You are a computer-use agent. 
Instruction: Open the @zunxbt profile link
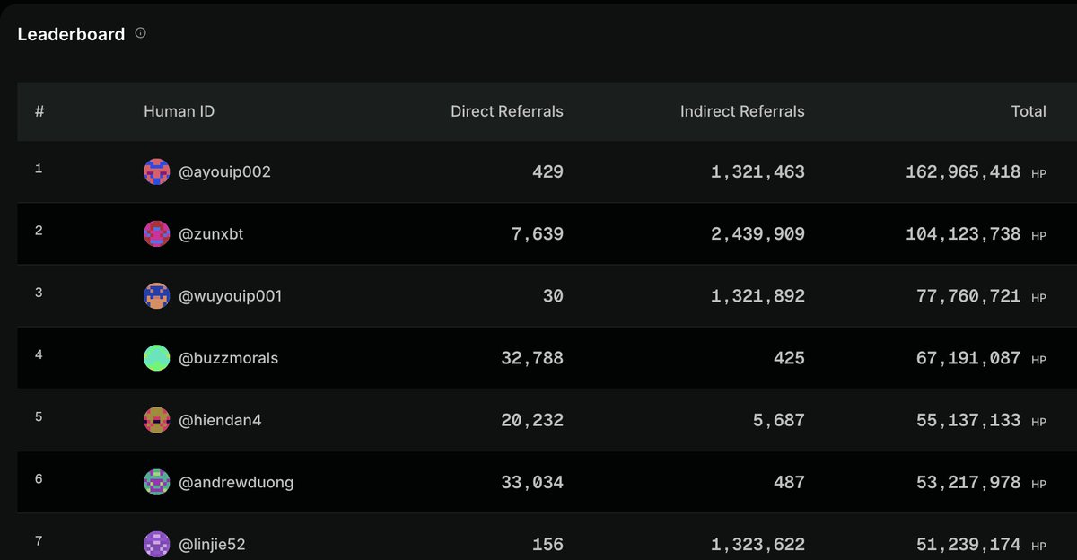point(212,233)
